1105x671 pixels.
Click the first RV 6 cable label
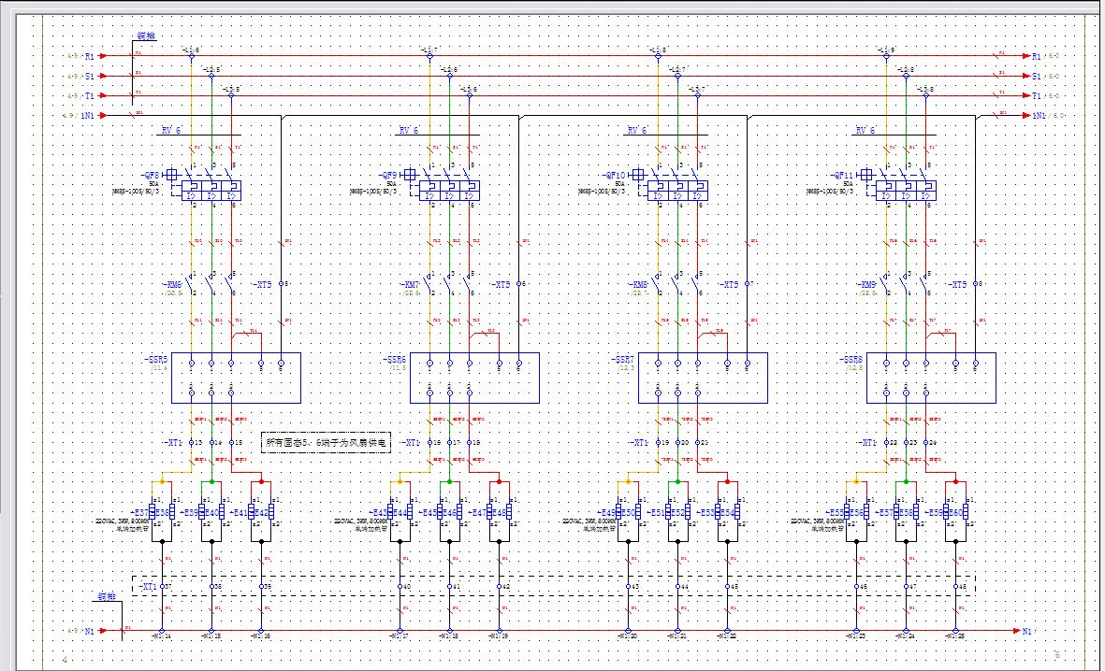pos(172,131)
